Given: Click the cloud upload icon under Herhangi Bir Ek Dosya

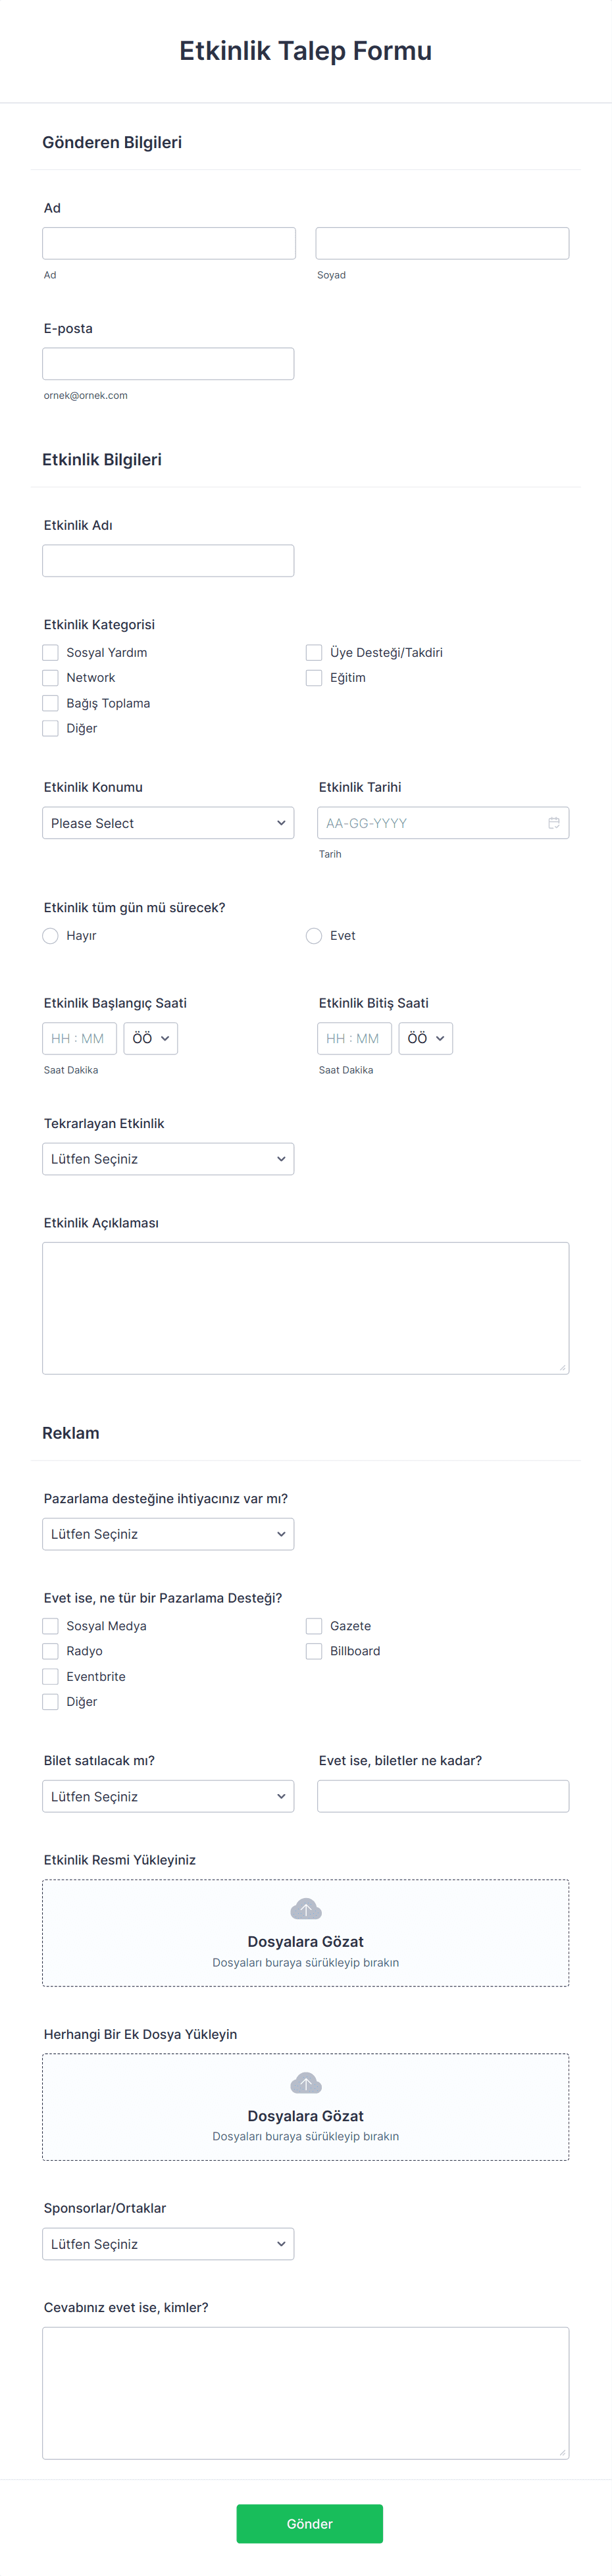Looking at the screenshot, I should 306,2083.
